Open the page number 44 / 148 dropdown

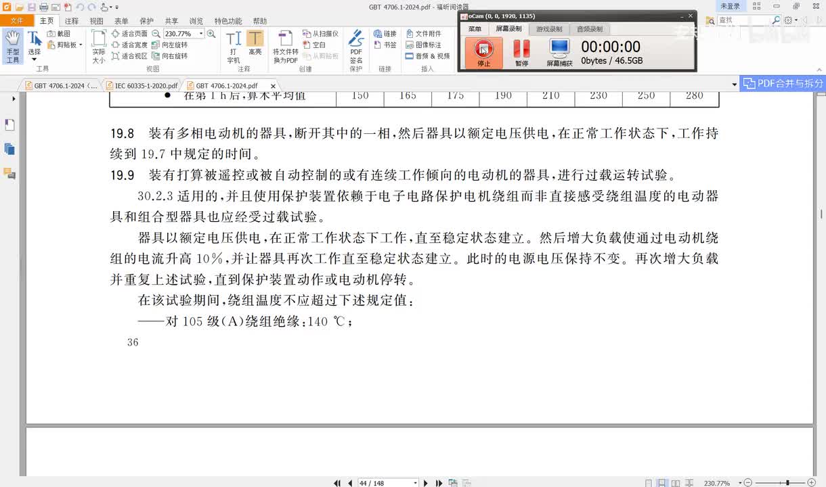click(x=414, y=483)
